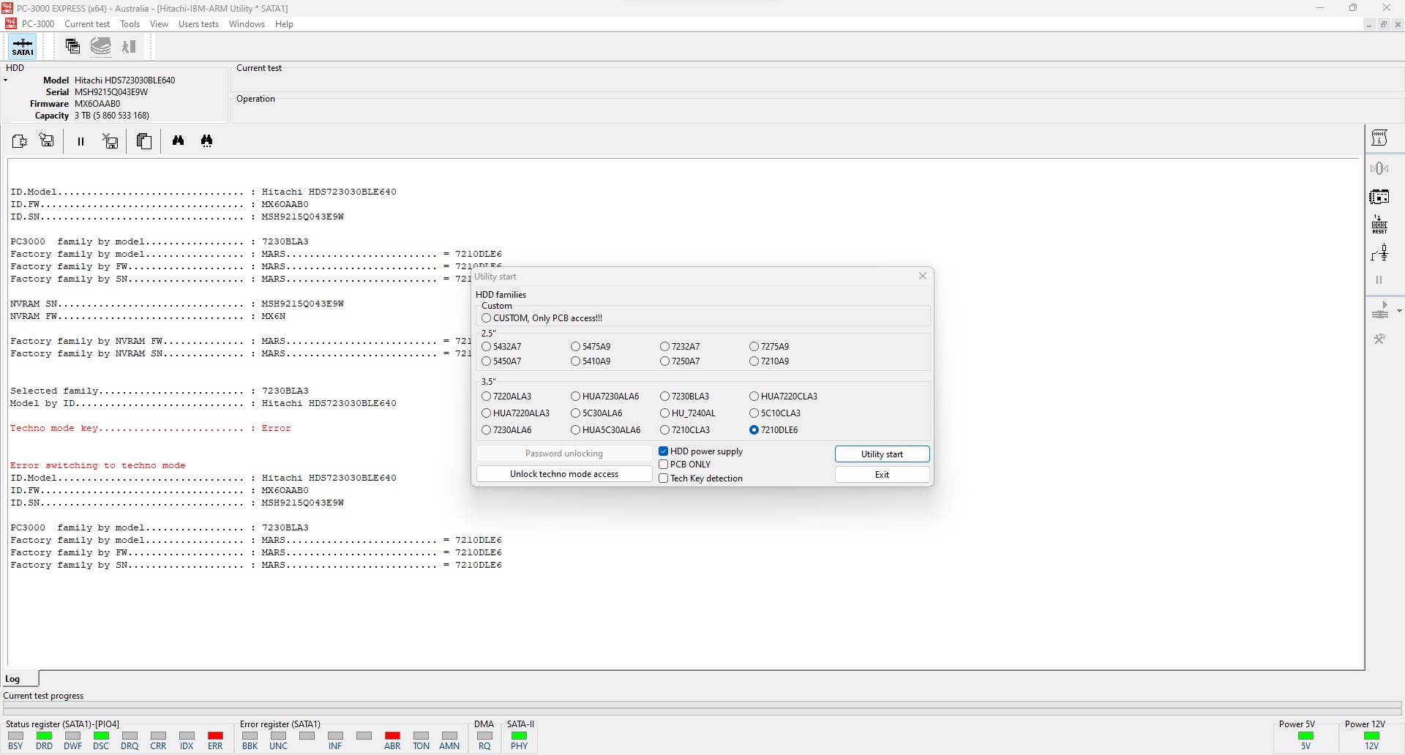
Task: Click the copy windows icon on the main toolbar
Action: coord(72,46)
